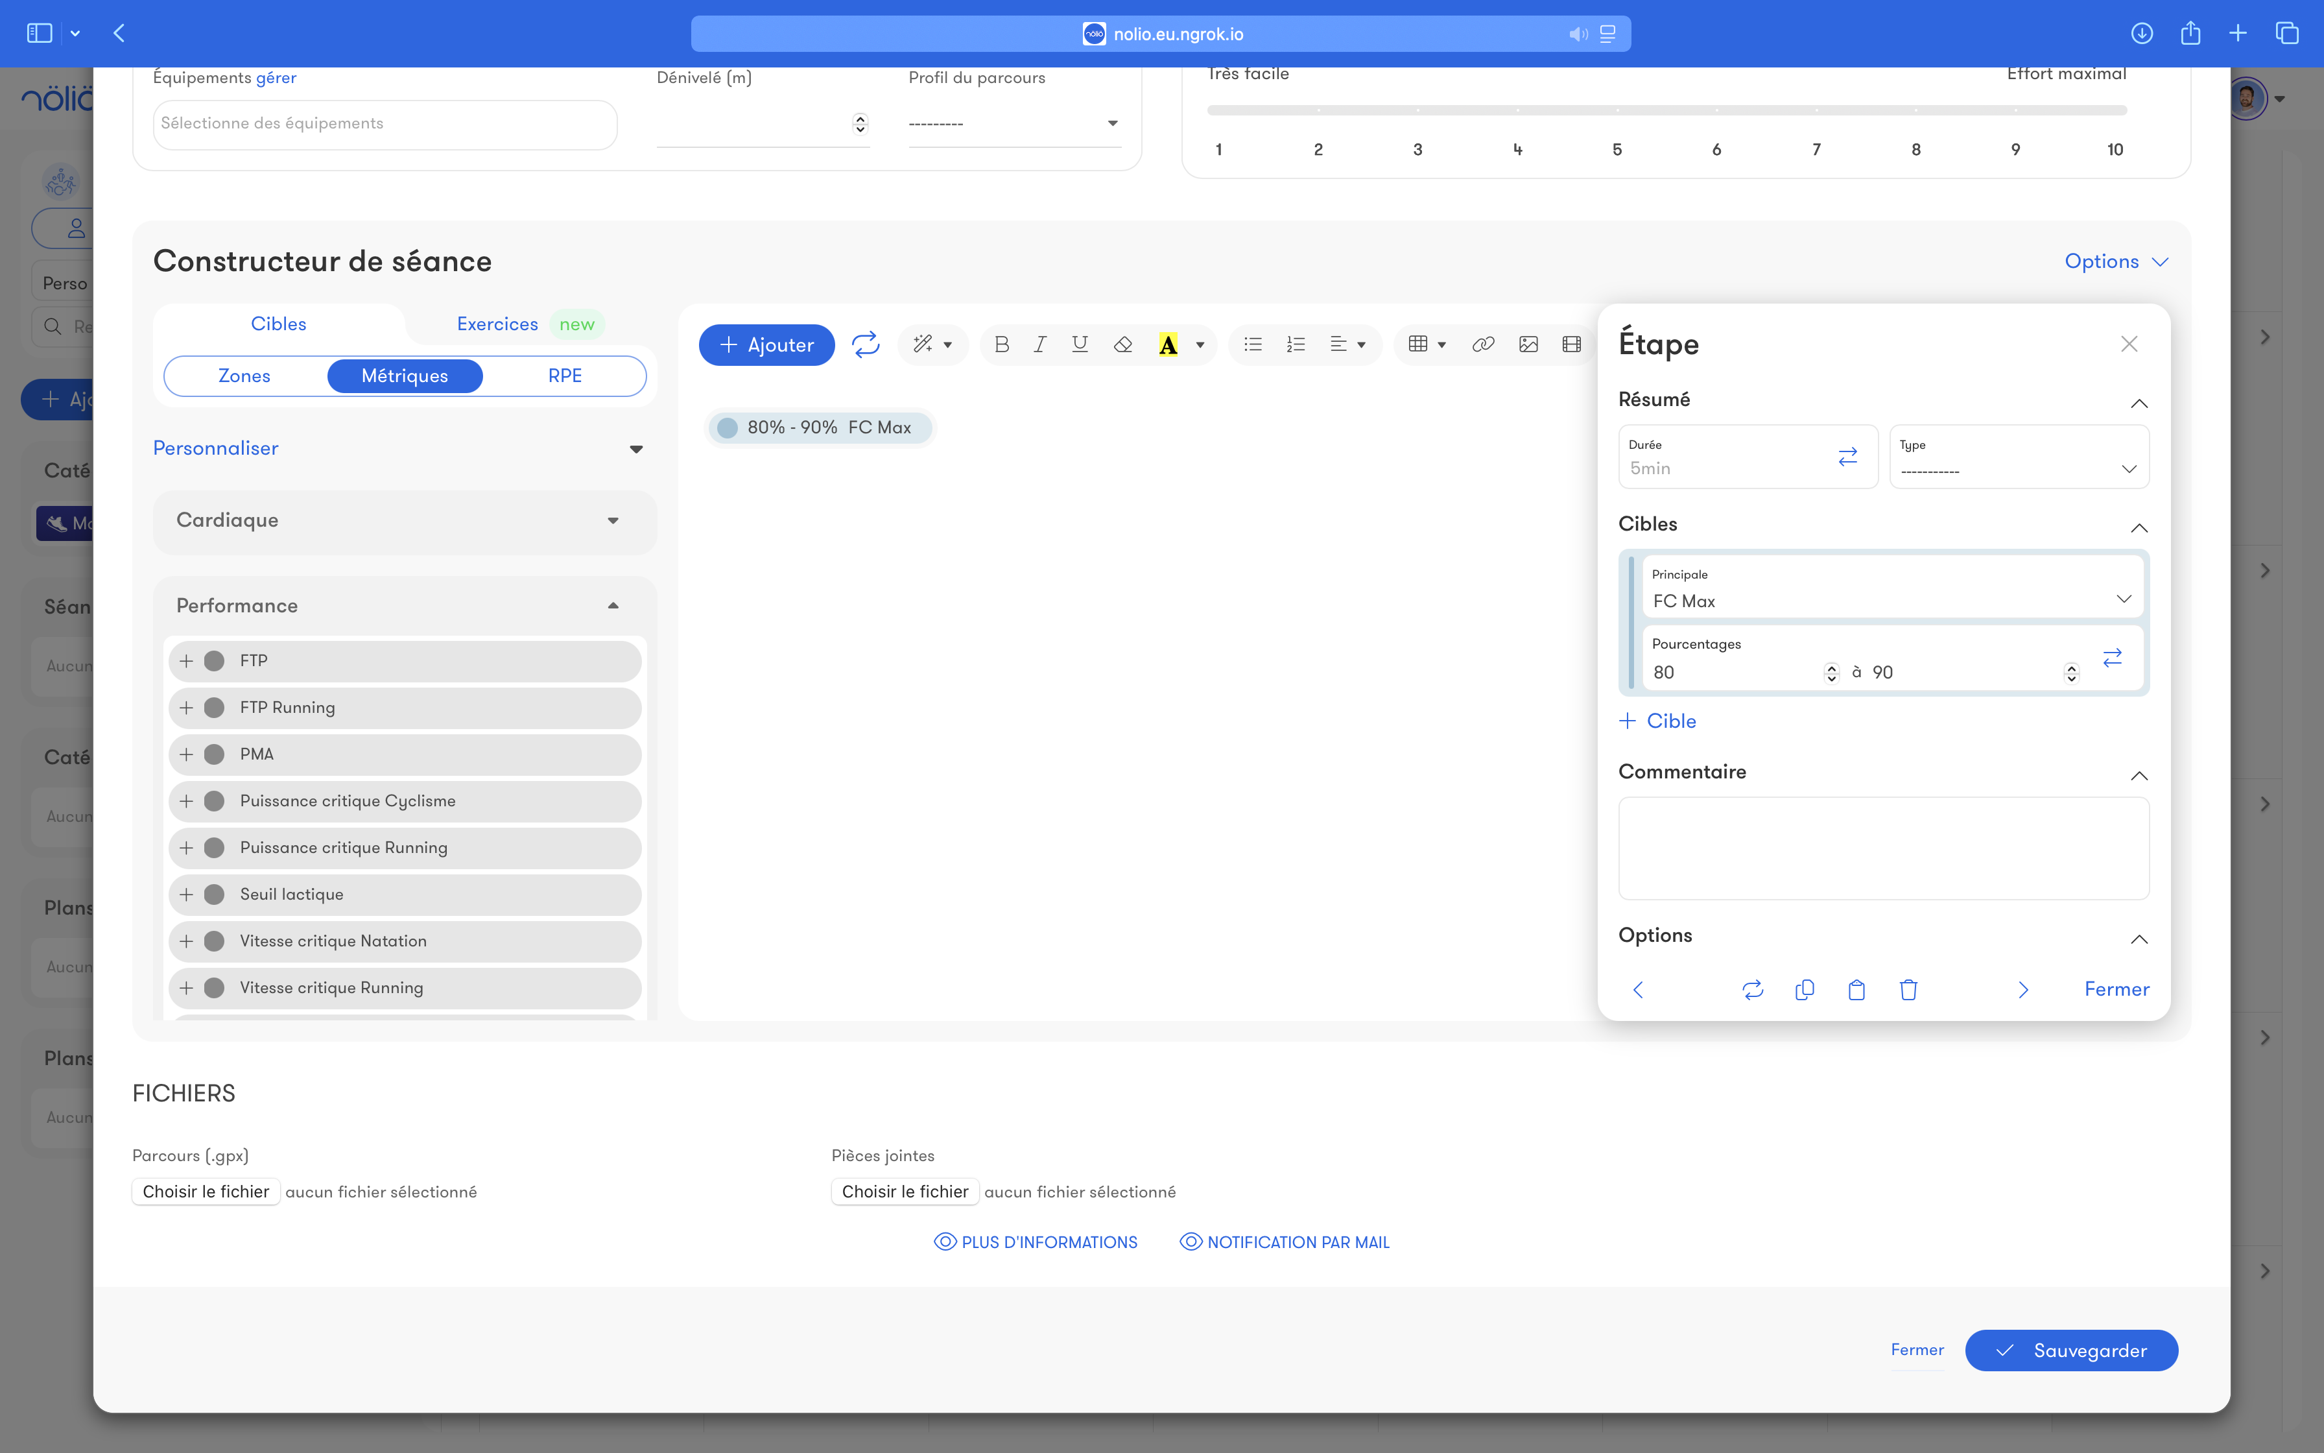This screenshot has height=1453, width=2324.
Task: Switch to the Exercices tab
Action: point(497,324)
